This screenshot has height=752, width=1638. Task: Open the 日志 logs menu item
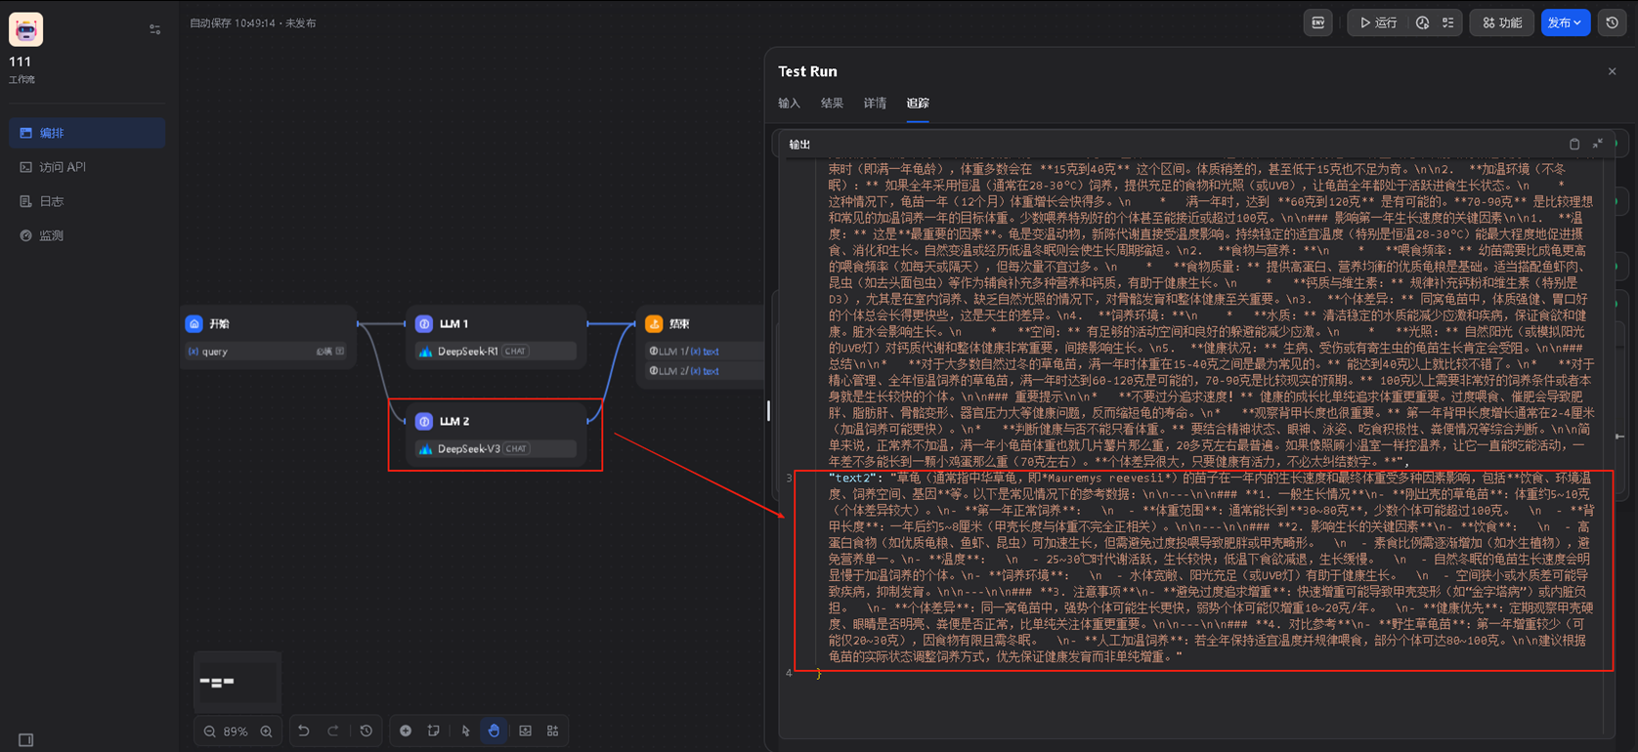[x=87, y=201]
